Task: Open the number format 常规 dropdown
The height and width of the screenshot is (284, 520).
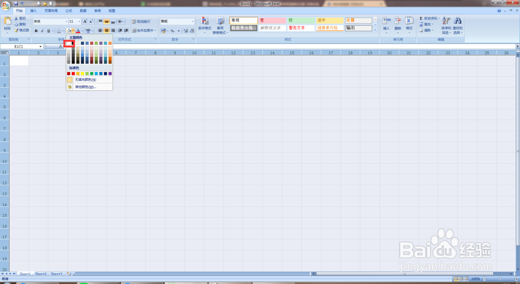Action: pos(192,21)
